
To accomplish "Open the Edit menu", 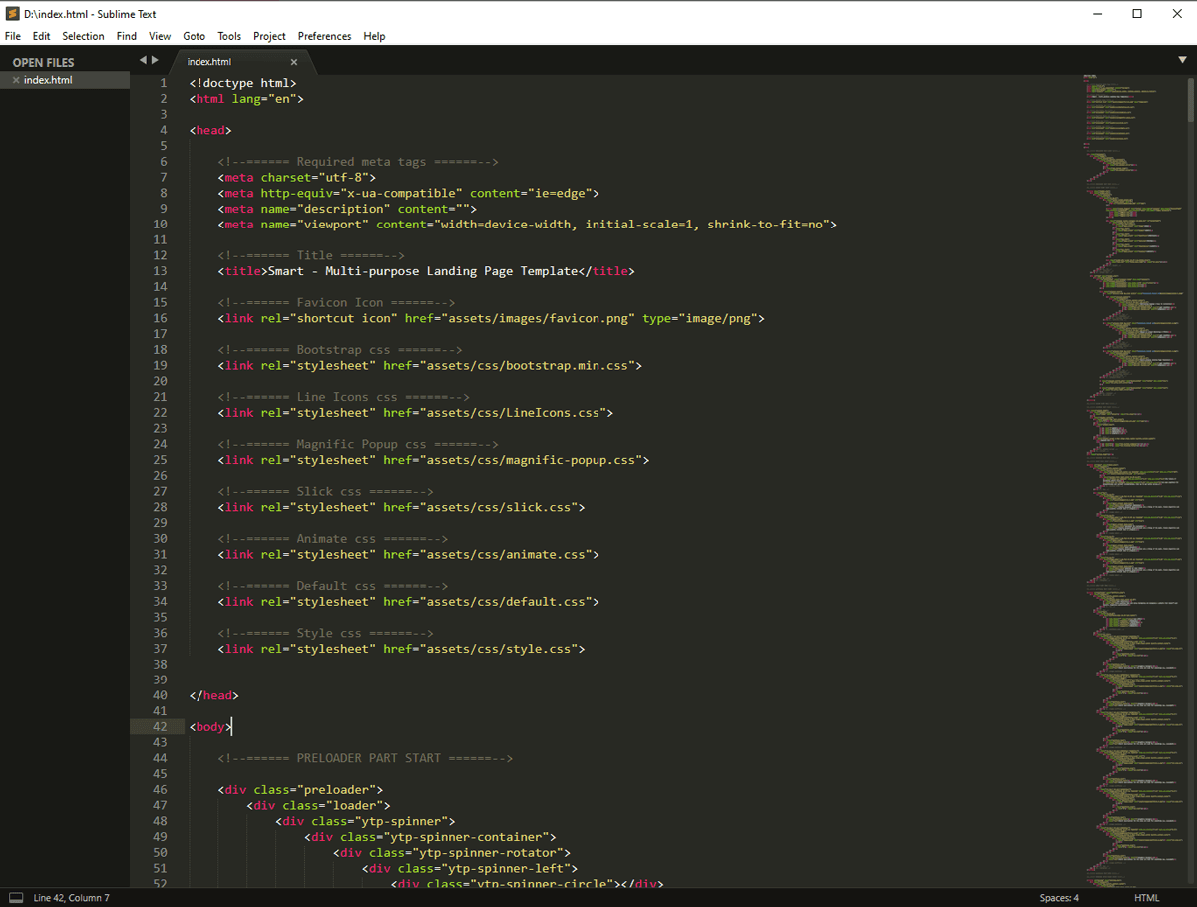I will (x=41, y=36).
